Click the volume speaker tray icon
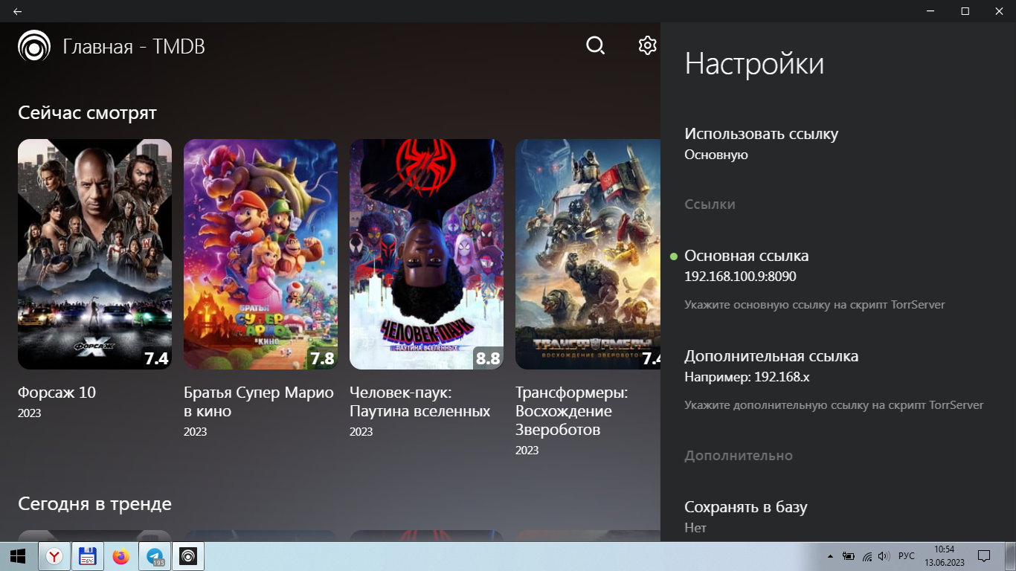The height and width of the screenshot is (571, 1016). [884, 556]
